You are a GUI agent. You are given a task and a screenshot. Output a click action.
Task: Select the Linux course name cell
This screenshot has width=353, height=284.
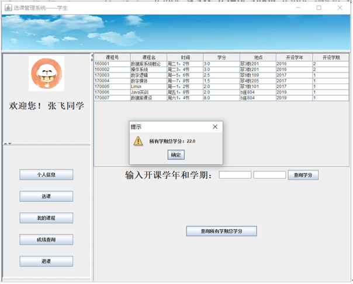[148, 86]
